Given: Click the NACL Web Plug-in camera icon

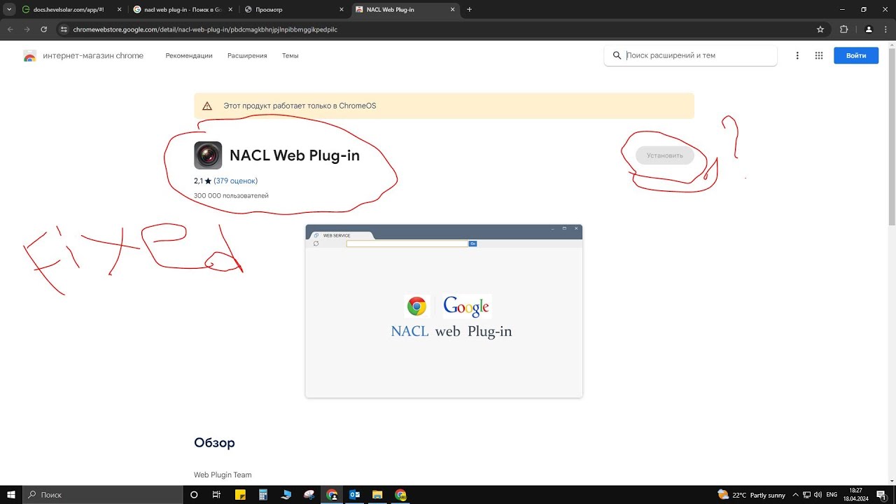Looking at the screenshot, I should 208,155.
